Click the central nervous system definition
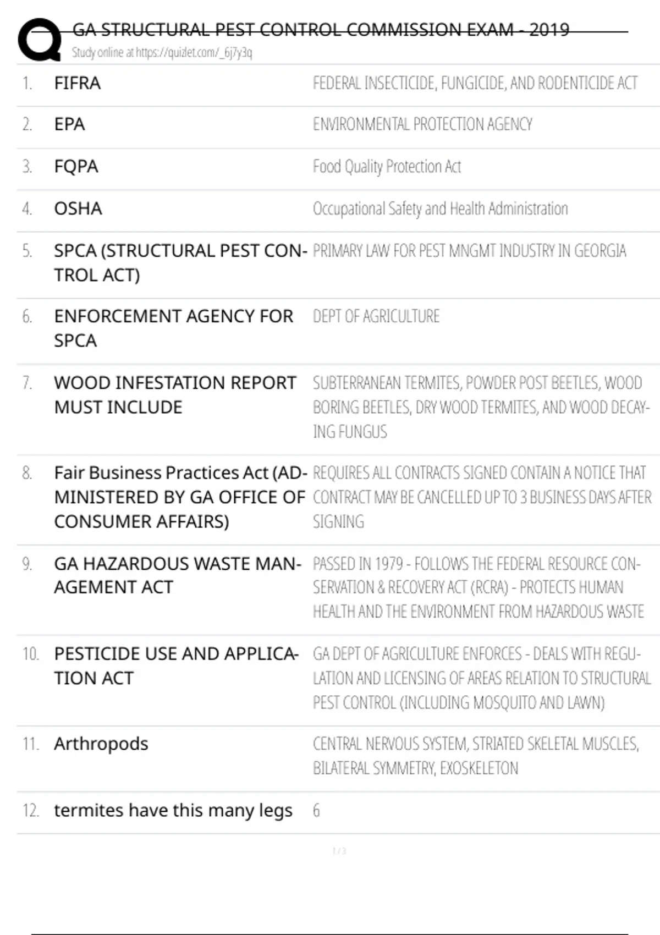660x935 pixels. [476, 756]
